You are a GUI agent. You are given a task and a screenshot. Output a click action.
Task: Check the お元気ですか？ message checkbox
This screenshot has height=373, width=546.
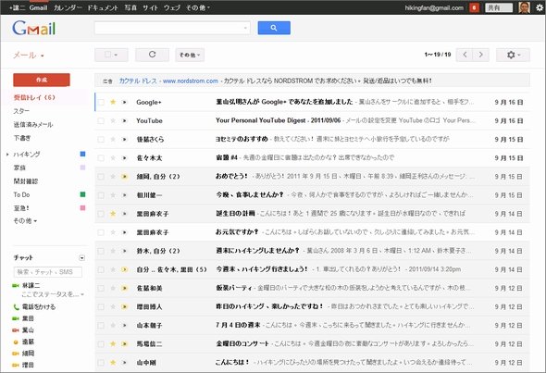click(101, 232)
